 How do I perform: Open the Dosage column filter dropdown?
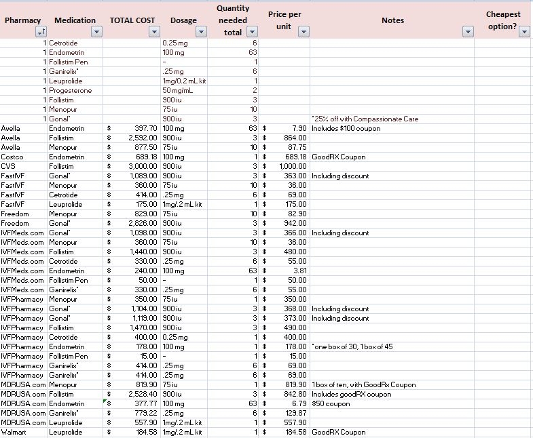[x=201, y=32]
